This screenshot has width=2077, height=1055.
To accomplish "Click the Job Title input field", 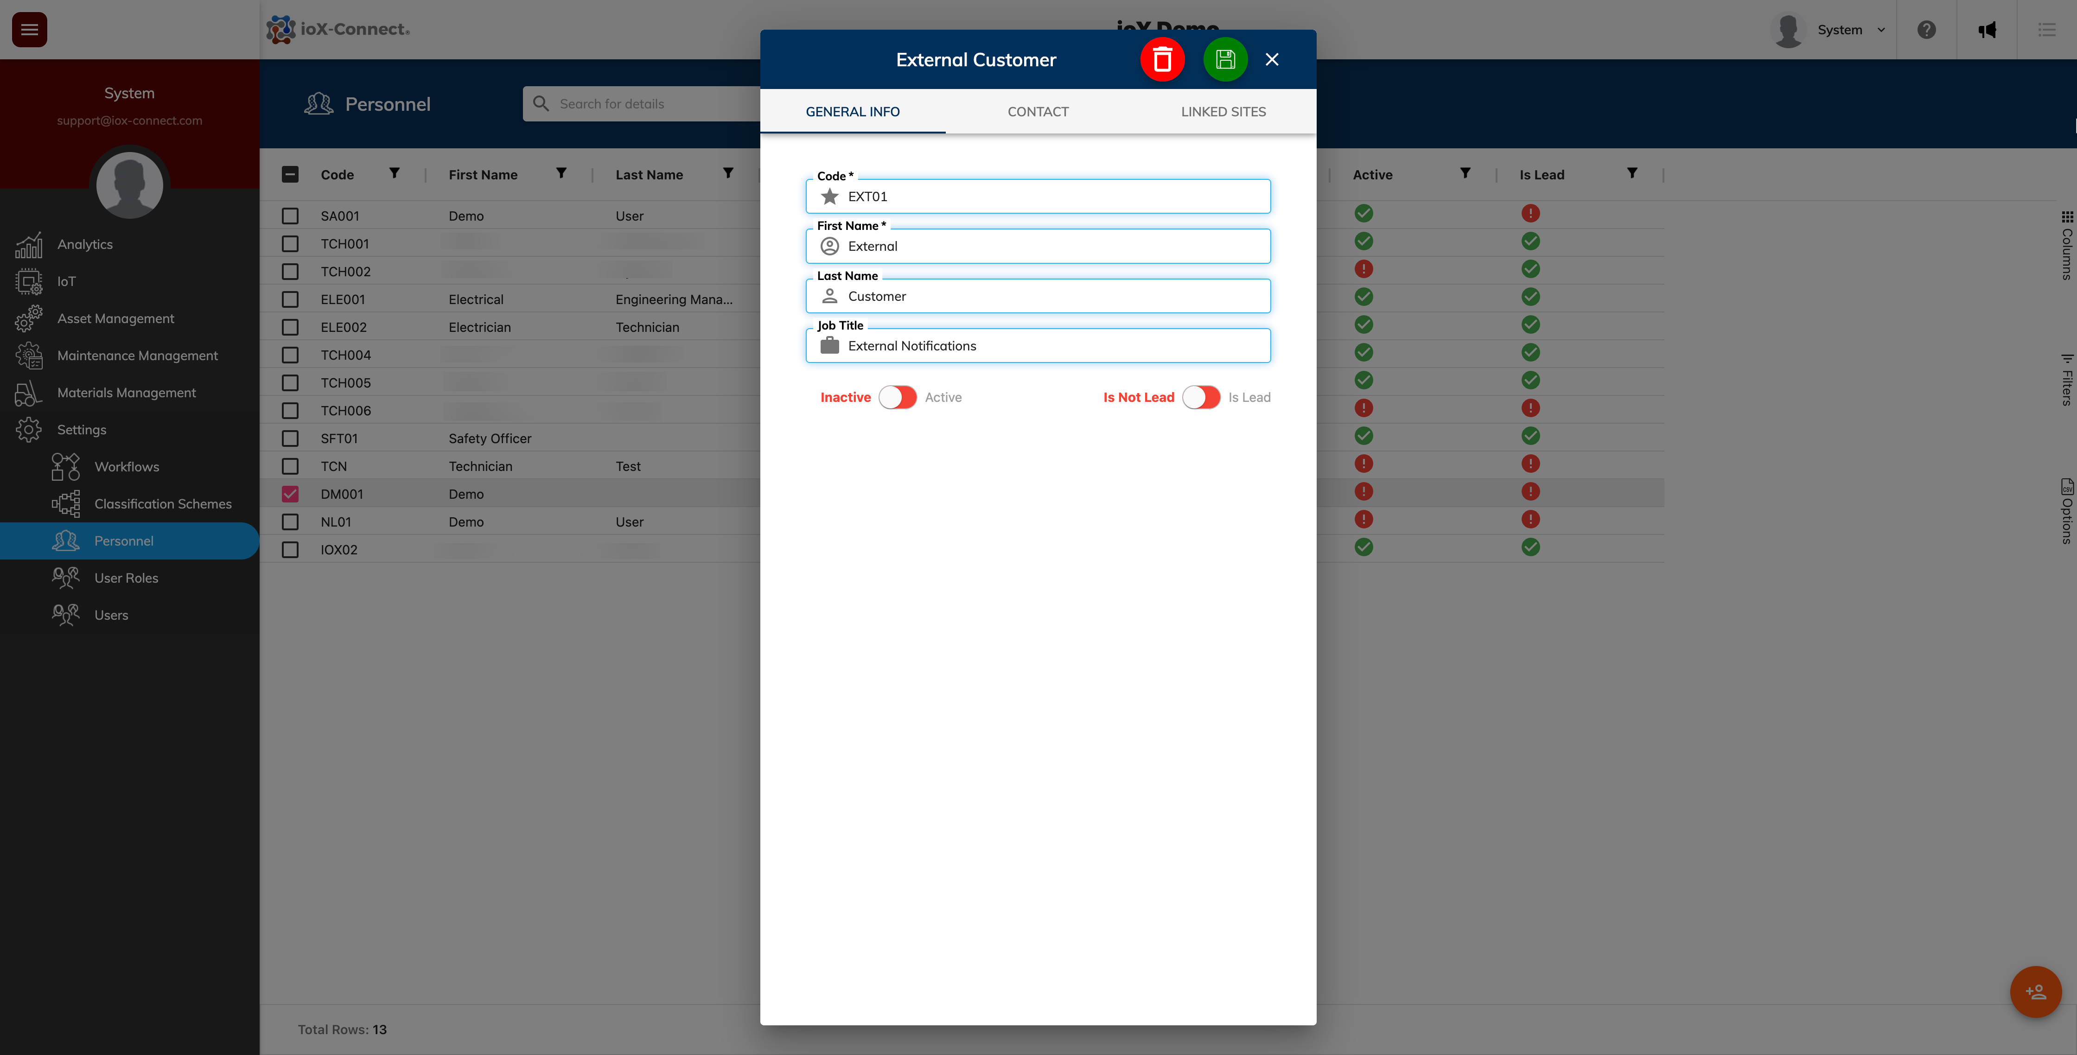I will pyautogui.click(x=1048, y=346).
